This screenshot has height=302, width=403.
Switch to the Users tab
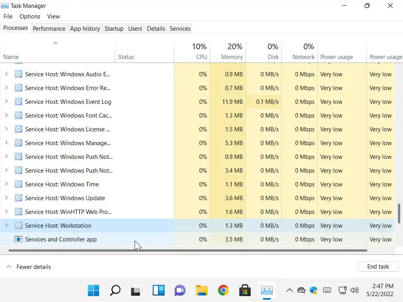[x=135, y=28]
